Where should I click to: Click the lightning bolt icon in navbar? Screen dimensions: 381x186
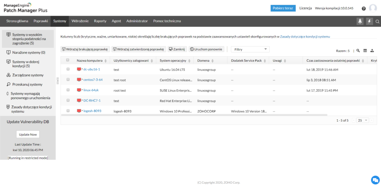369,21
